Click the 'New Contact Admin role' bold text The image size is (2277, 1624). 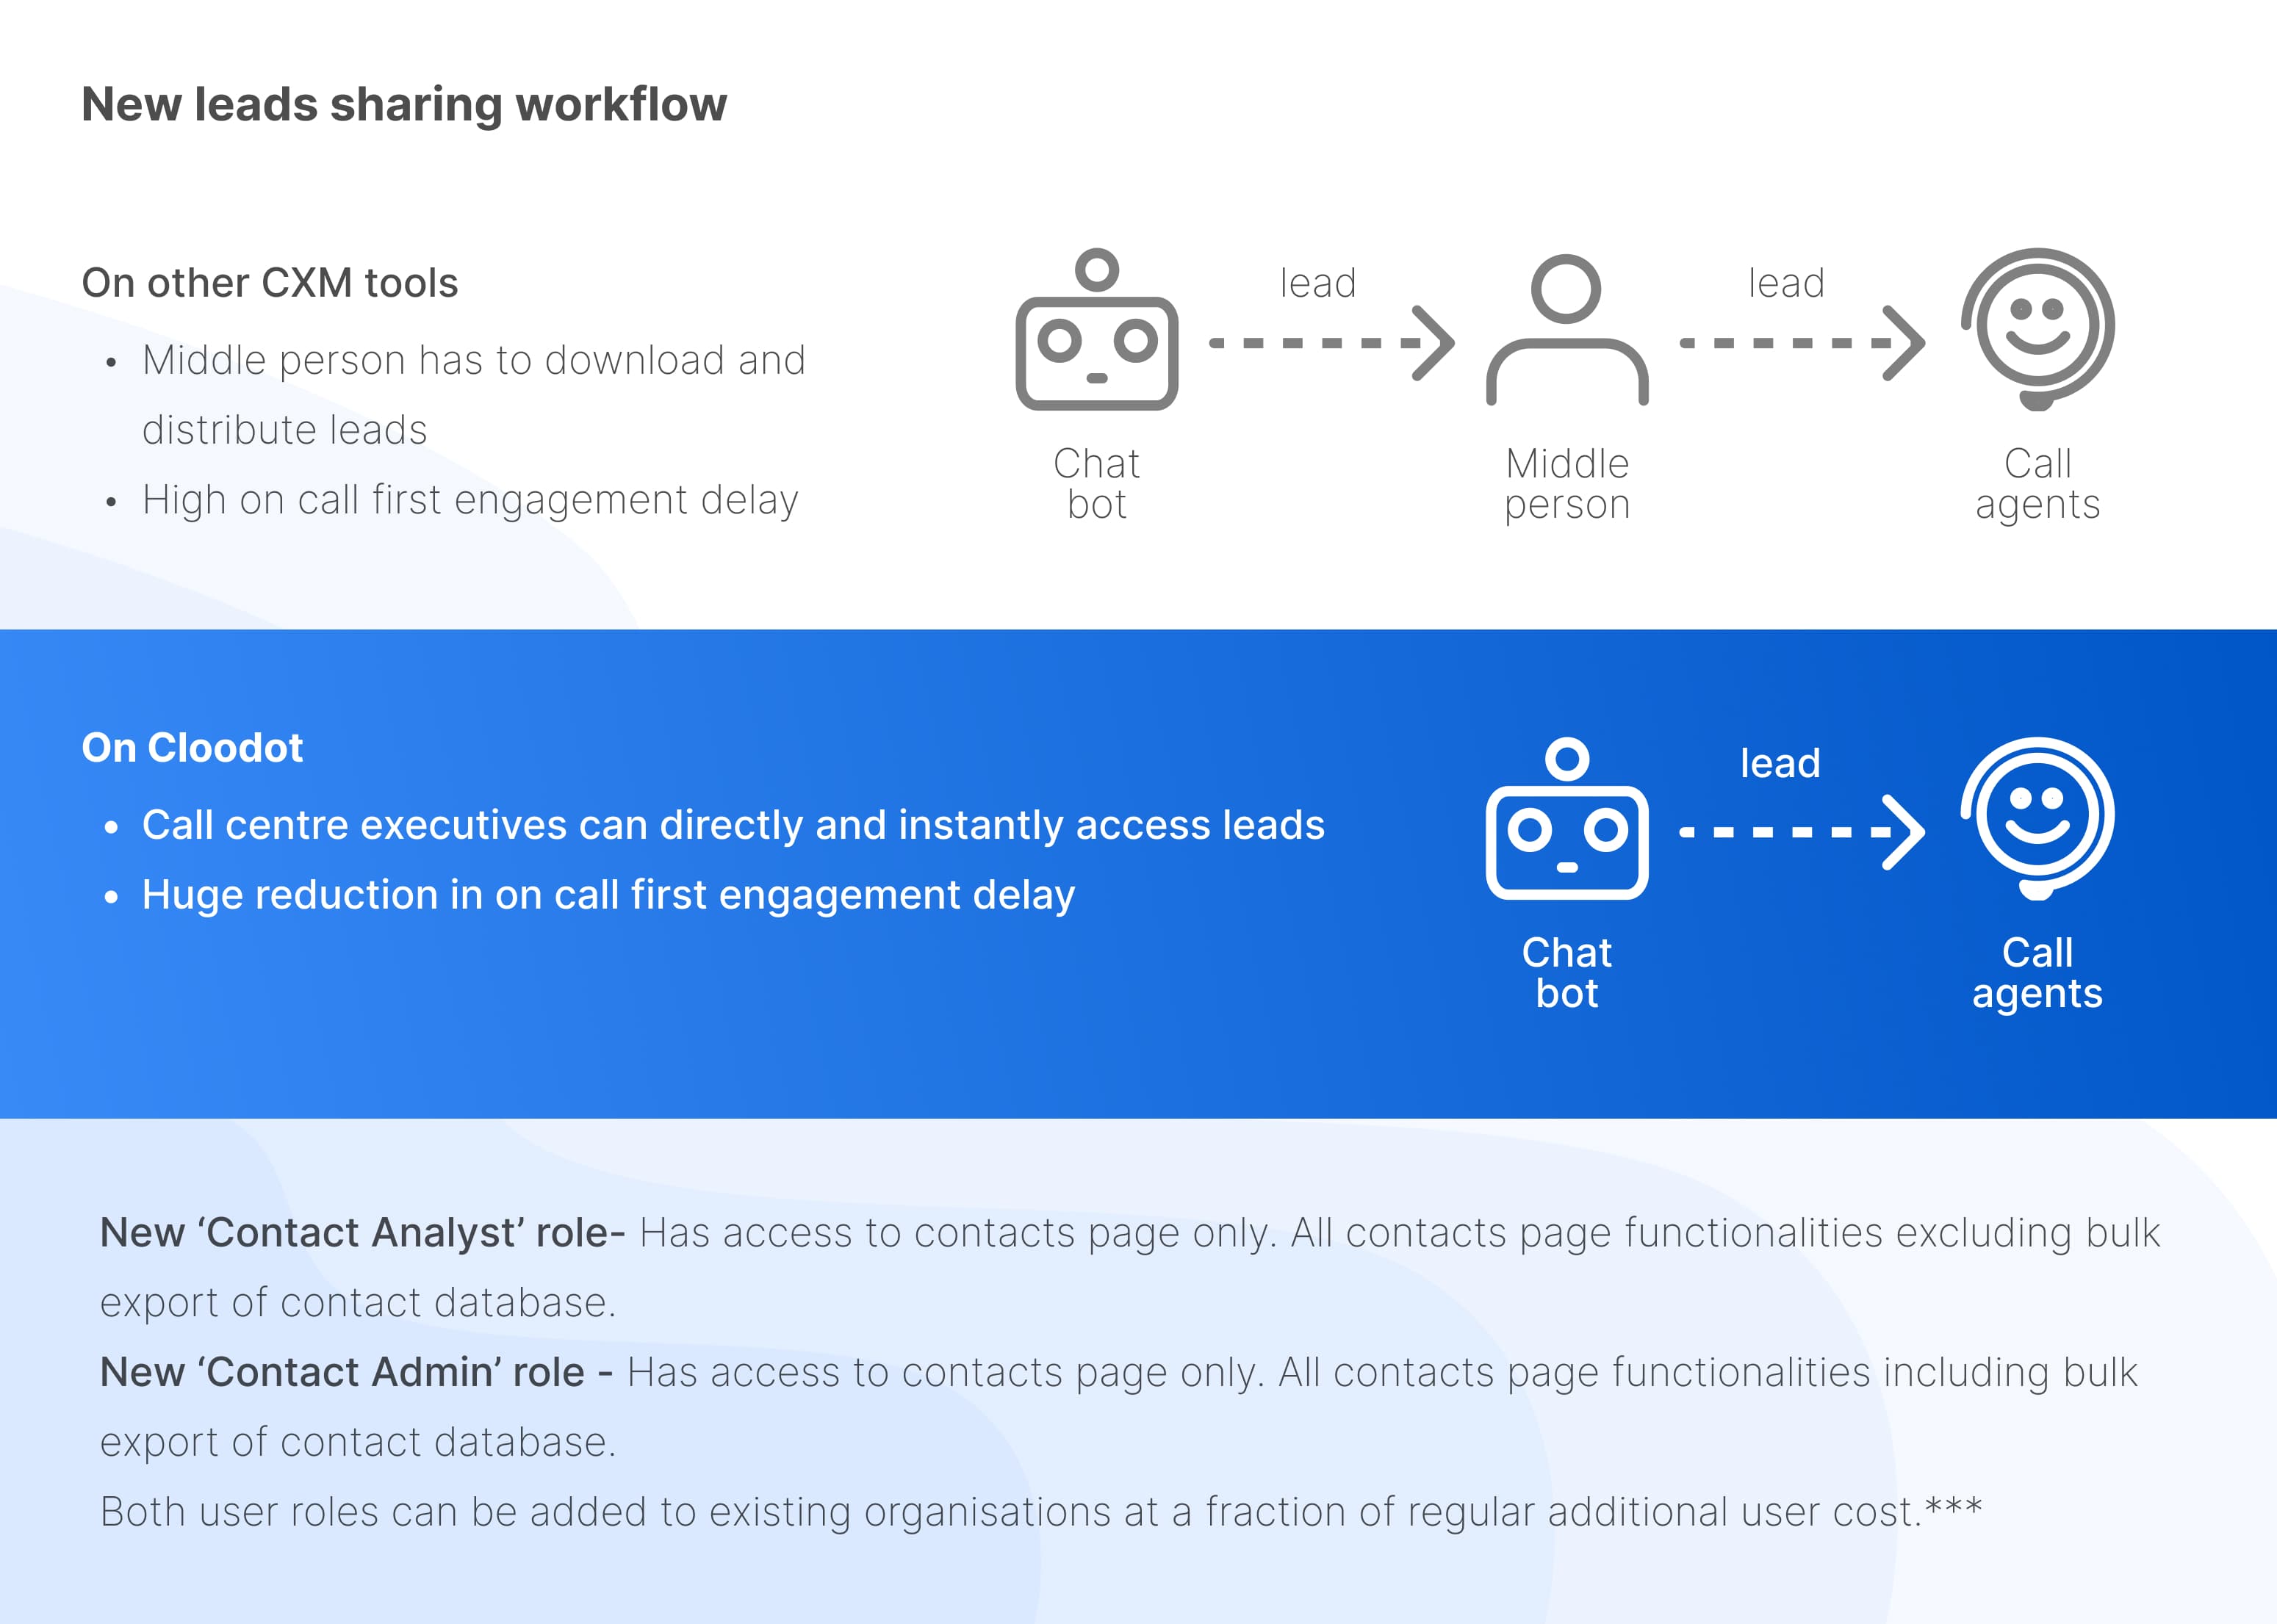(x=355, y=1372)
